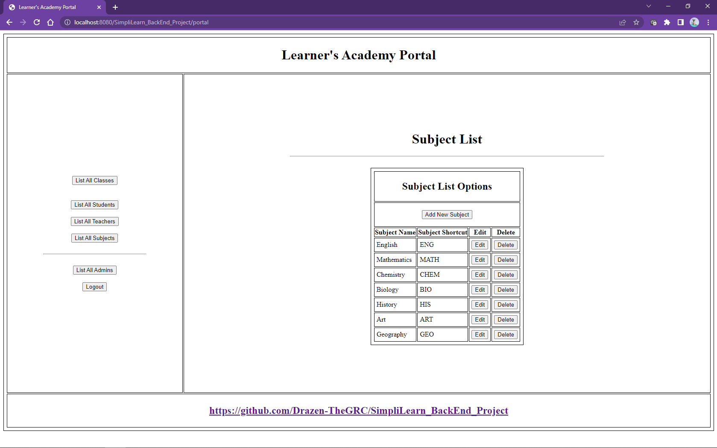Open the GitHub project link

pos(359,411)
